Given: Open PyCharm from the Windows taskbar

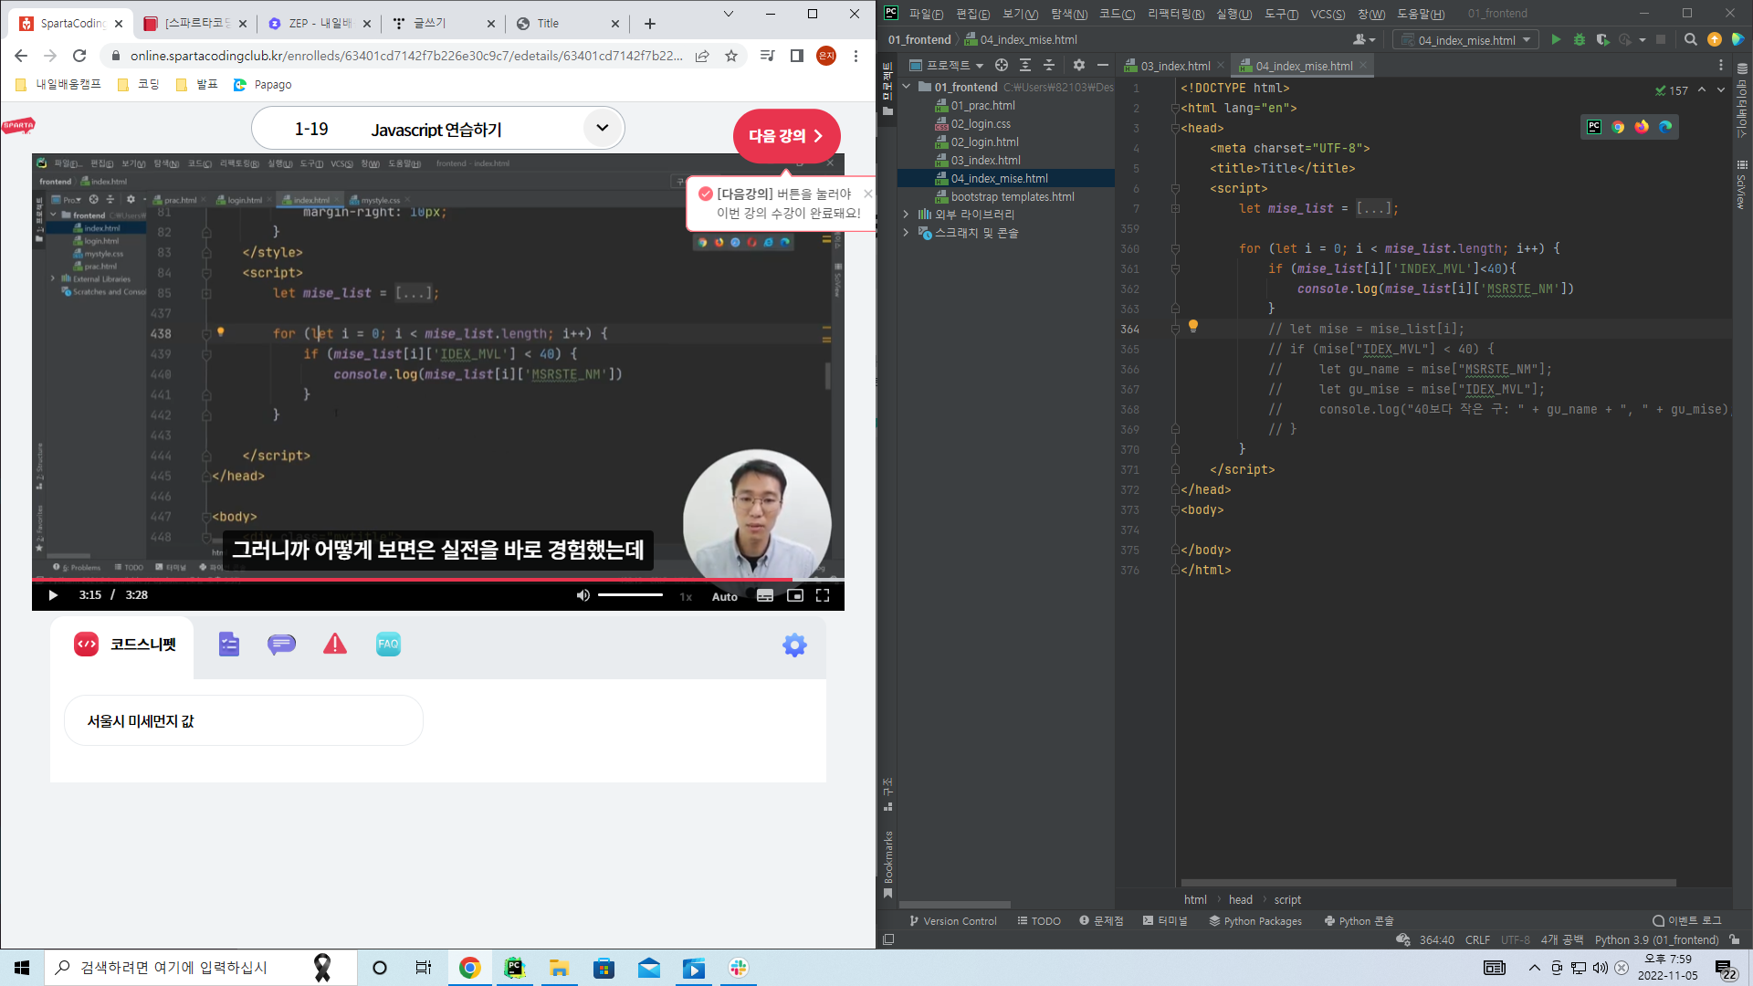Looking at the screenshot, I should 515,968.
